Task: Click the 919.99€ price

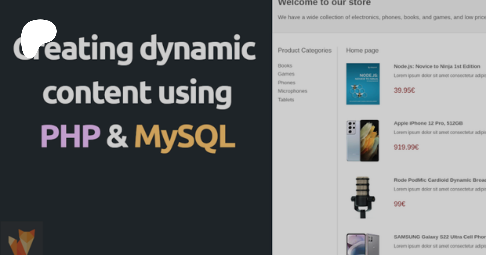Action: (406, 147)
